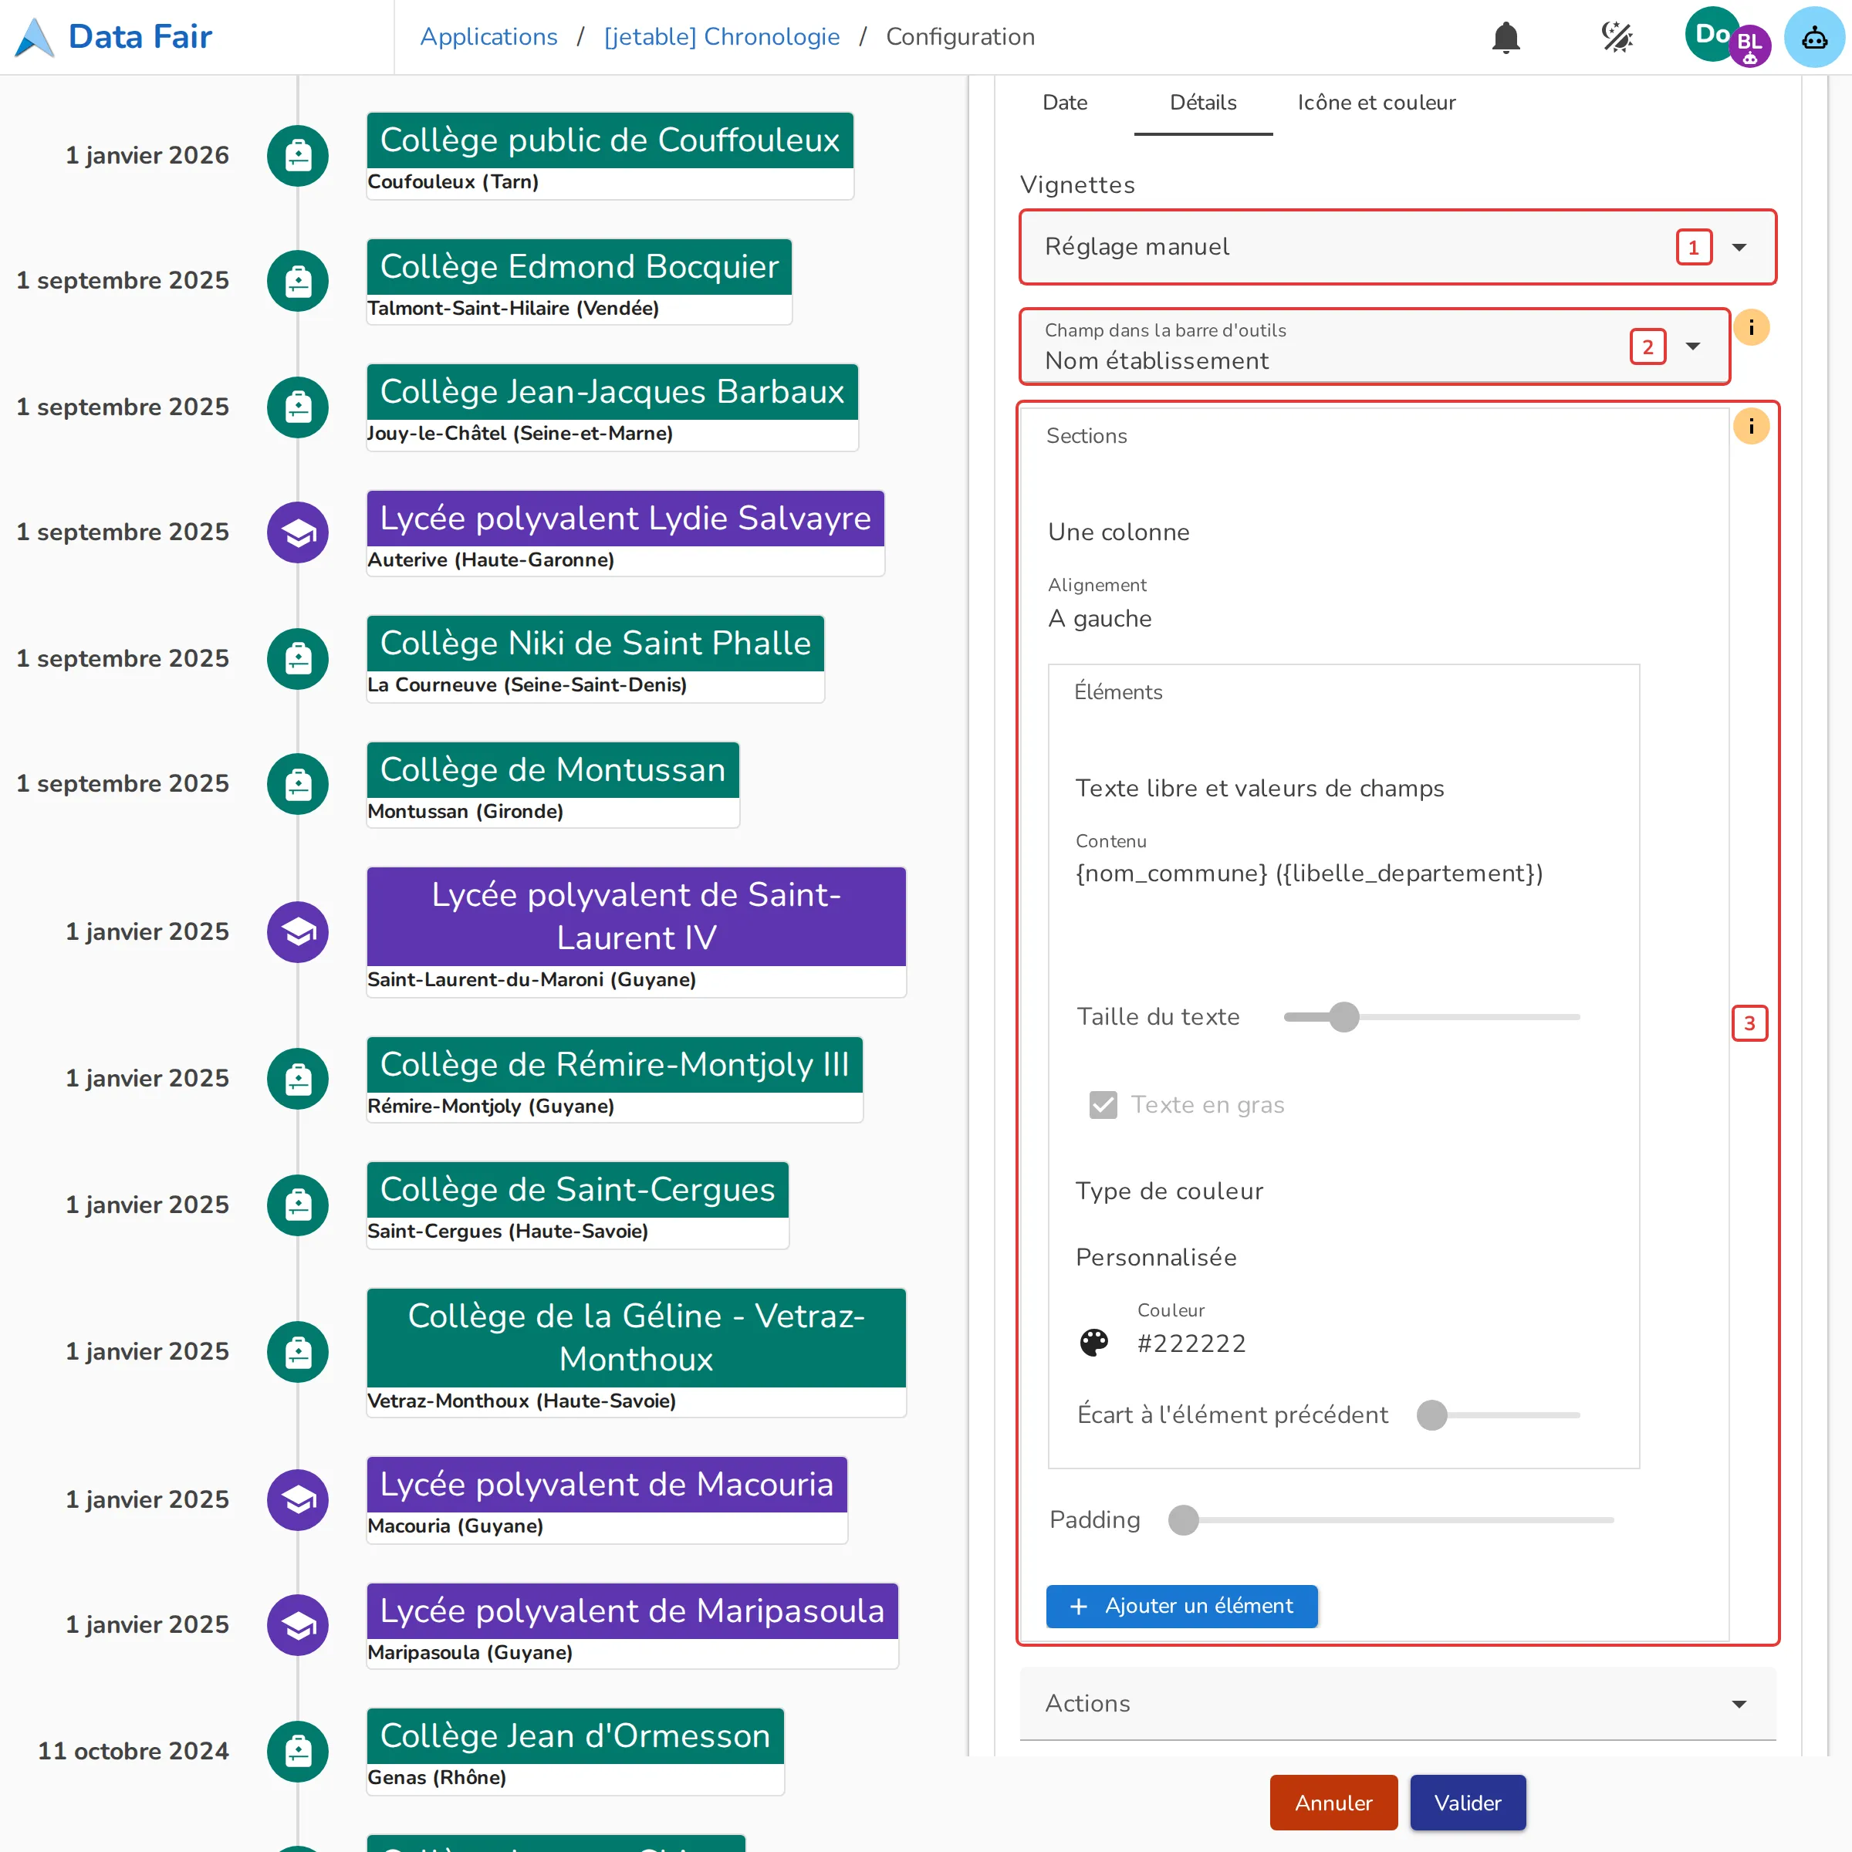1852x1852 pixels.
Task: Click the timeline icon for Collège de Saint-Cergues
Action: click(x=298, y=1205)
